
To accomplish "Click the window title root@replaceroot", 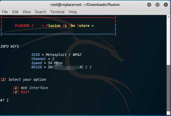I will pyautogui.click(x=85, y=5).
